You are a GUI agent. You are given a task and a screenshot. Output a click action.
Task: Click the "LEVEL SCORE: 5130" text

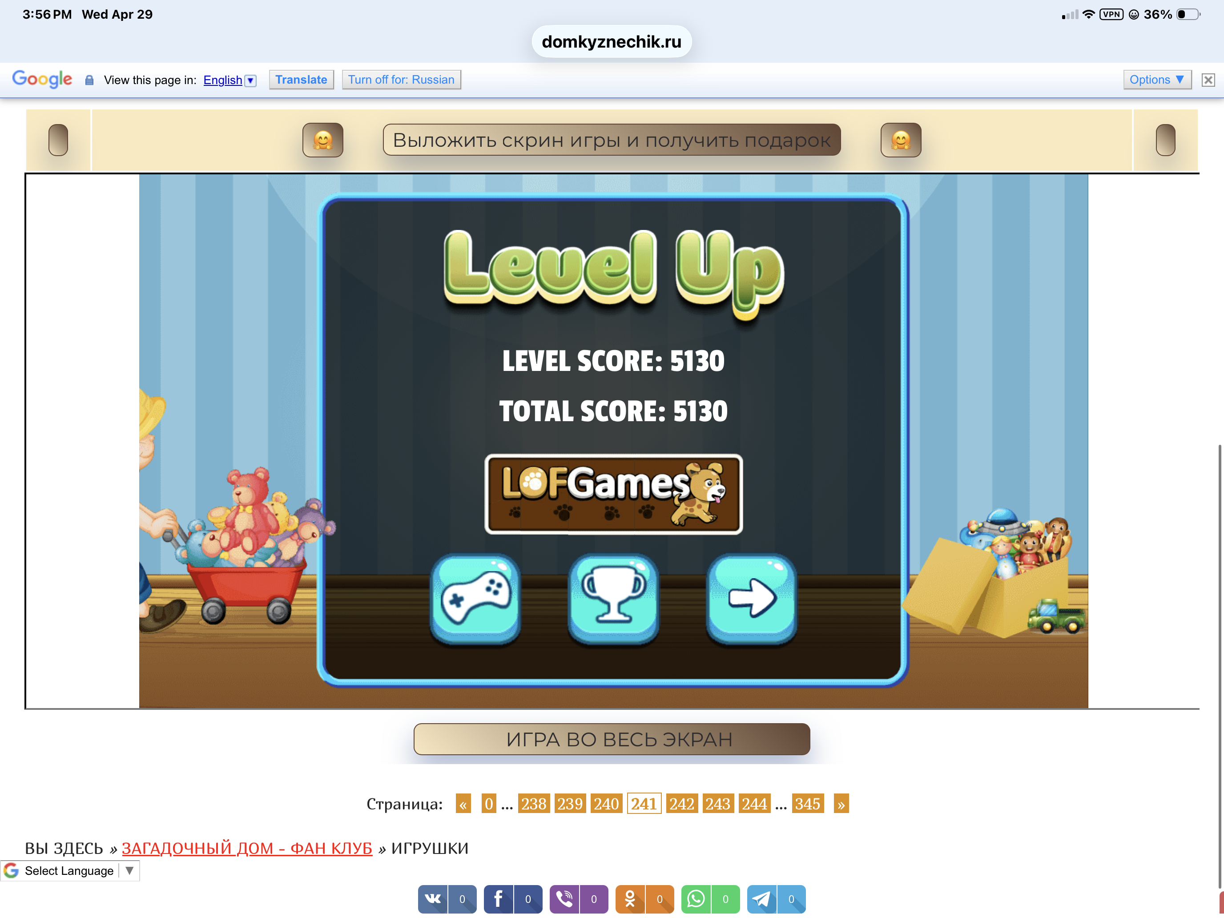click(613, 361)
